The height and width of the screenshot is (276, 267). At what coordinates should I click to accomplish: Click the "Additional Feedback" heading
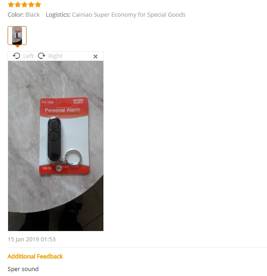pyautogui.click(x=35, y=256)
